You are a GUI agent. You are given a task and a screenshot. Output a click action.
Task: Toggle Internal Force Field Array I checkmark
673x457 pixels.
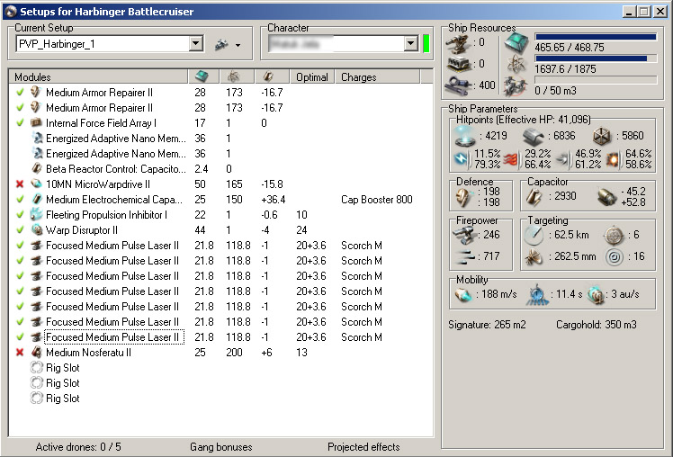click(20, 122)
